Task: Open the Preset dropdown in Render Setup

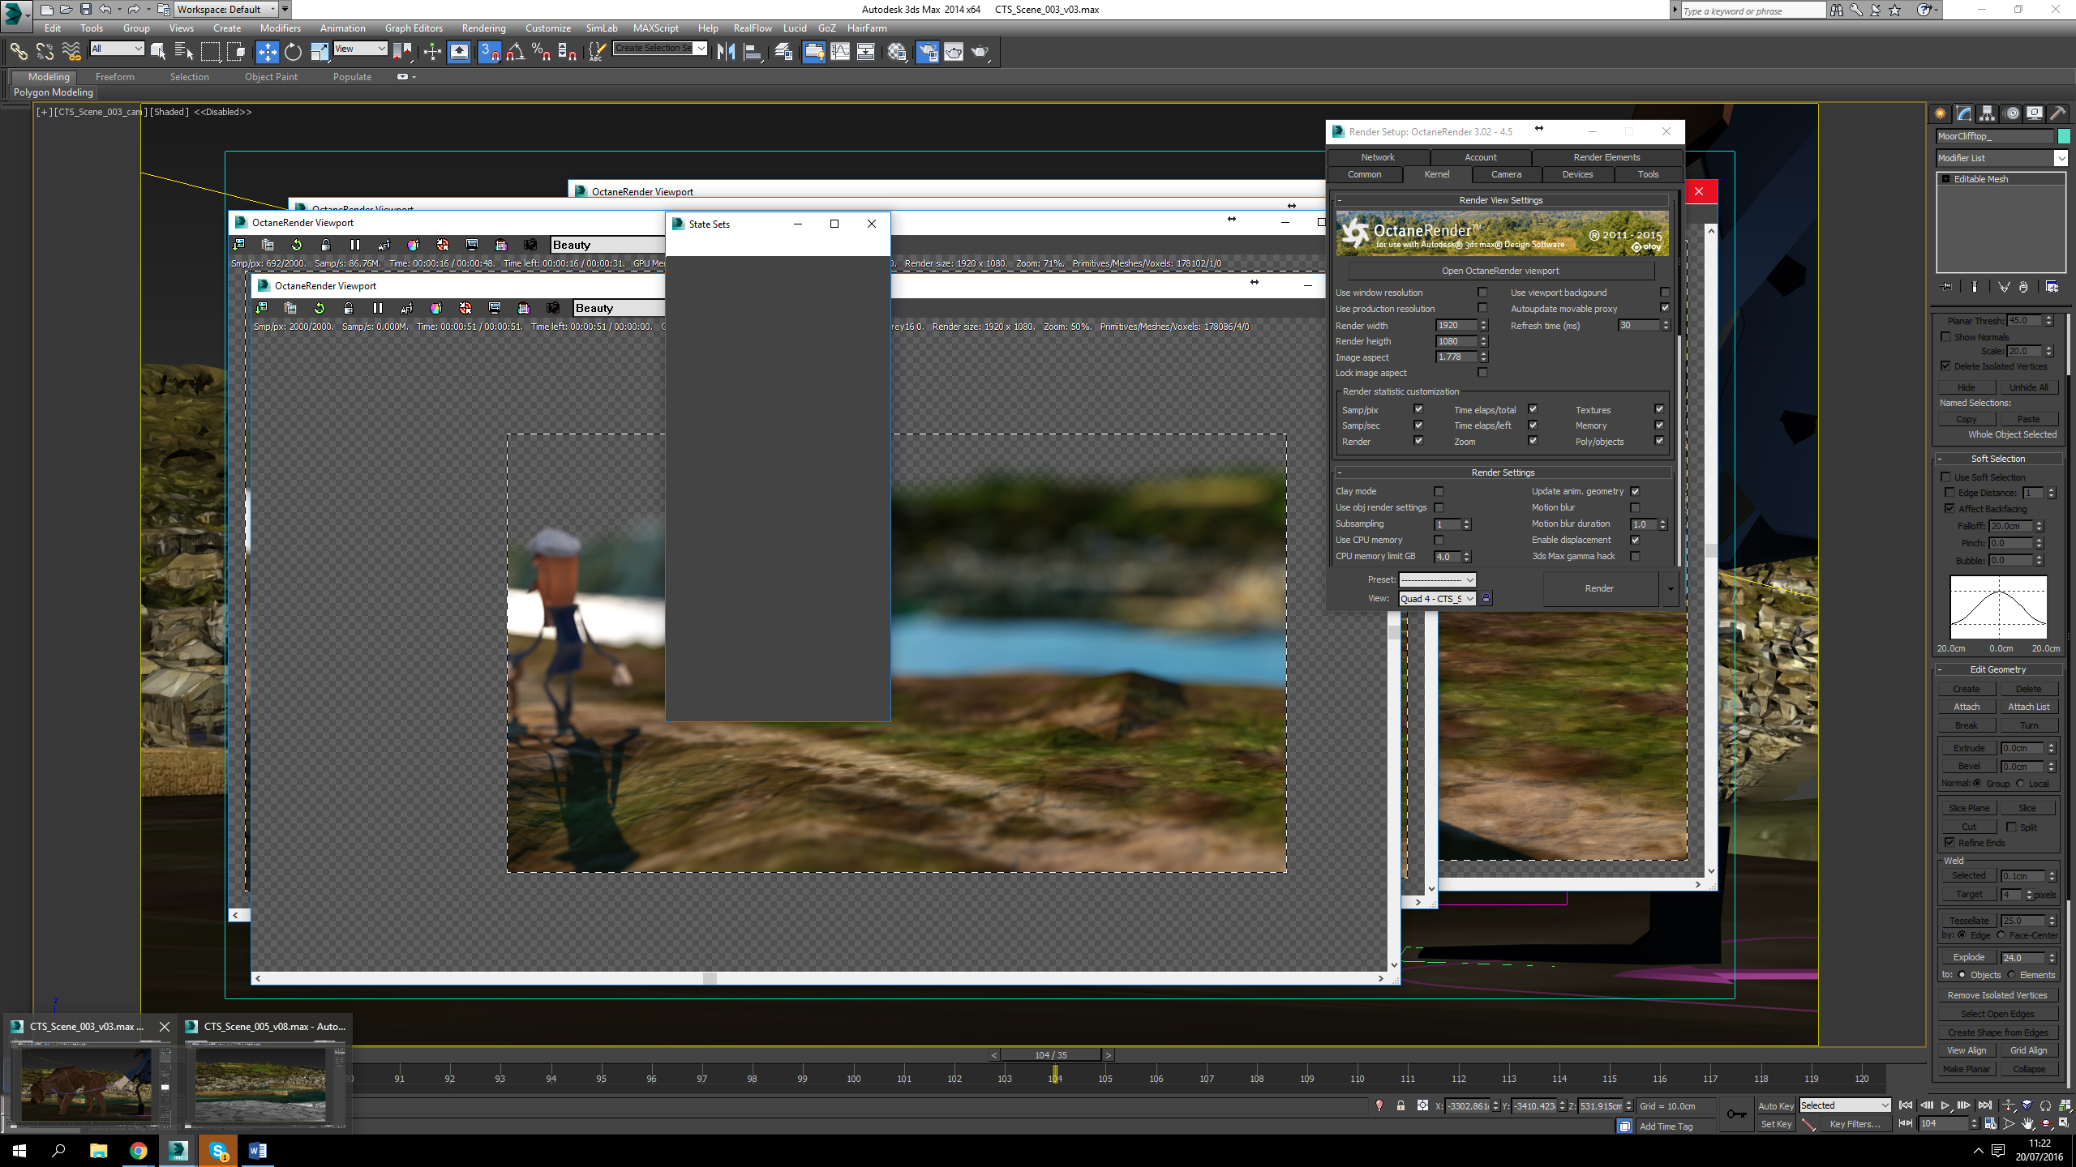Action: pyautogui.click(x=1437, y=579)
